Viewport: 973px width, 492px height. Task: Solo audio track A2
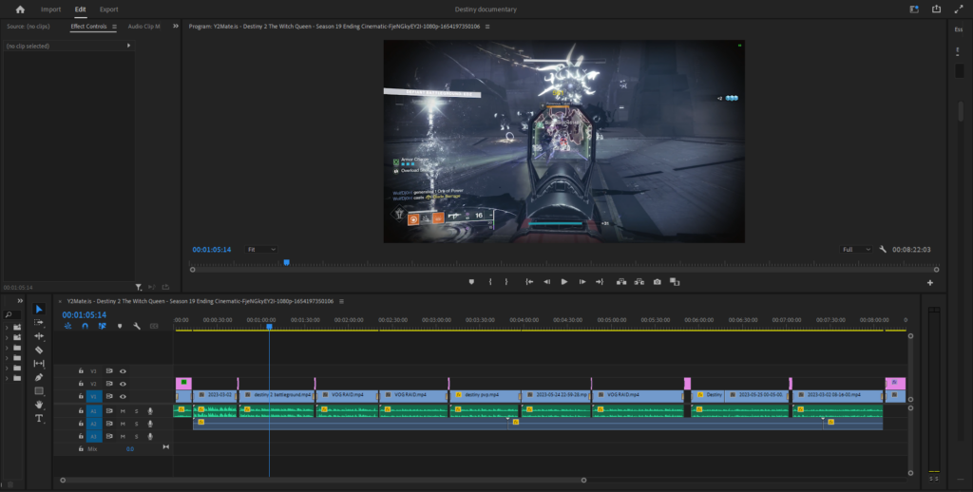tap(137, 424)
